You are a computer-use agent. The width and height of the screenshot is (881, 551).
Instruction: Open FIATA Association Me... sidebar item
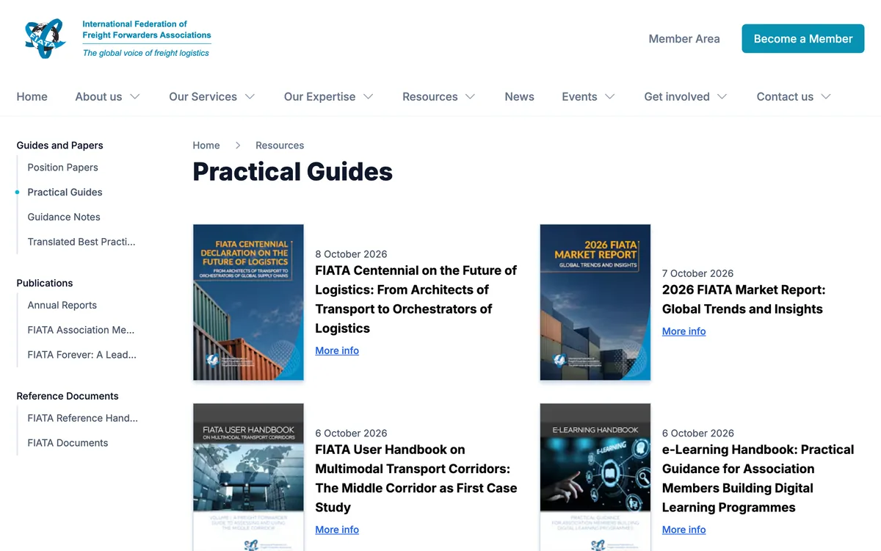pyautogui.click(x=81, y=331)
